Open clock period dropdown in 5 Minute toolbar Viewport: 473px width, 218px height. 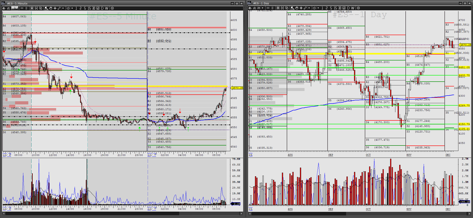click(72, 8)
